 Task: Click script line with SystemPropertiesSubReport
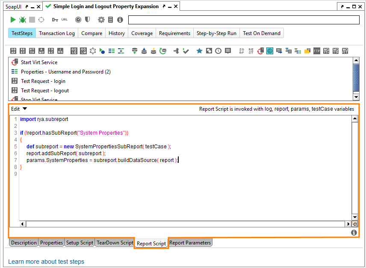(x=98, y=147)
